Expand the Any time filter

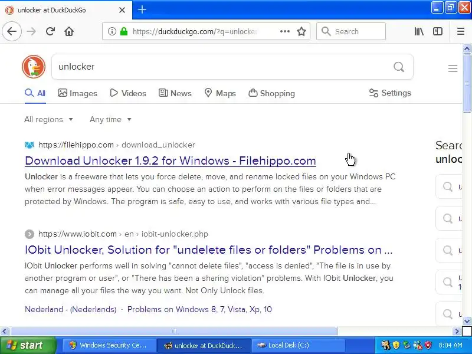coord(110,120)
